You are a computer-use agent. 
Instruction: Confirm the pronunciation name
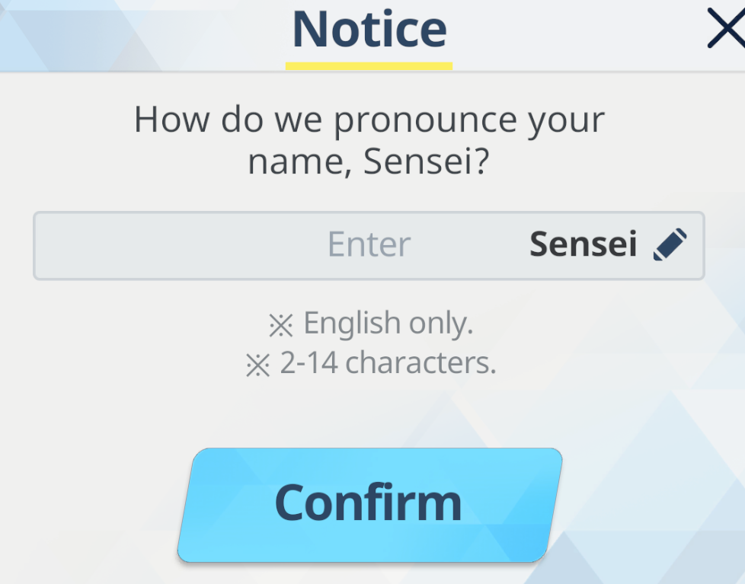(x=369, y=505)
